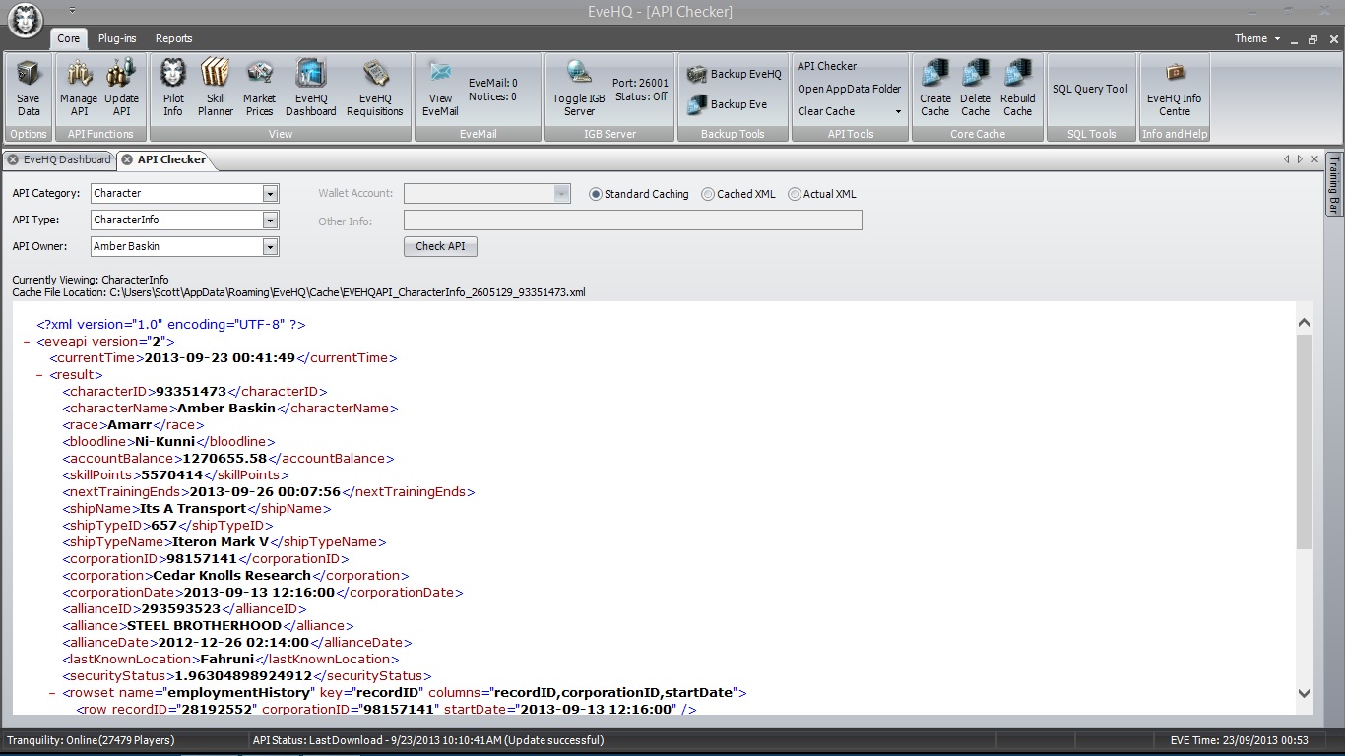Click the bloodline value Ni-Kunni
This screenshot has height=756, width=1345.
click(x=165, y=442)
